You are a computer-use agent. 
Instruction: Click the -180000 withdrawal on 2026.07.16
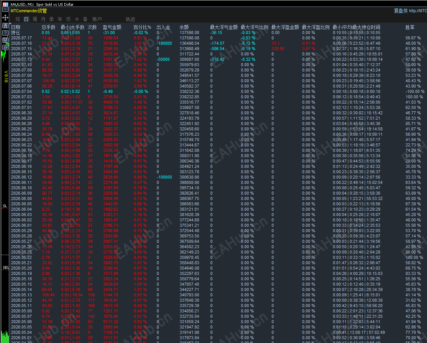pos(164,43)
